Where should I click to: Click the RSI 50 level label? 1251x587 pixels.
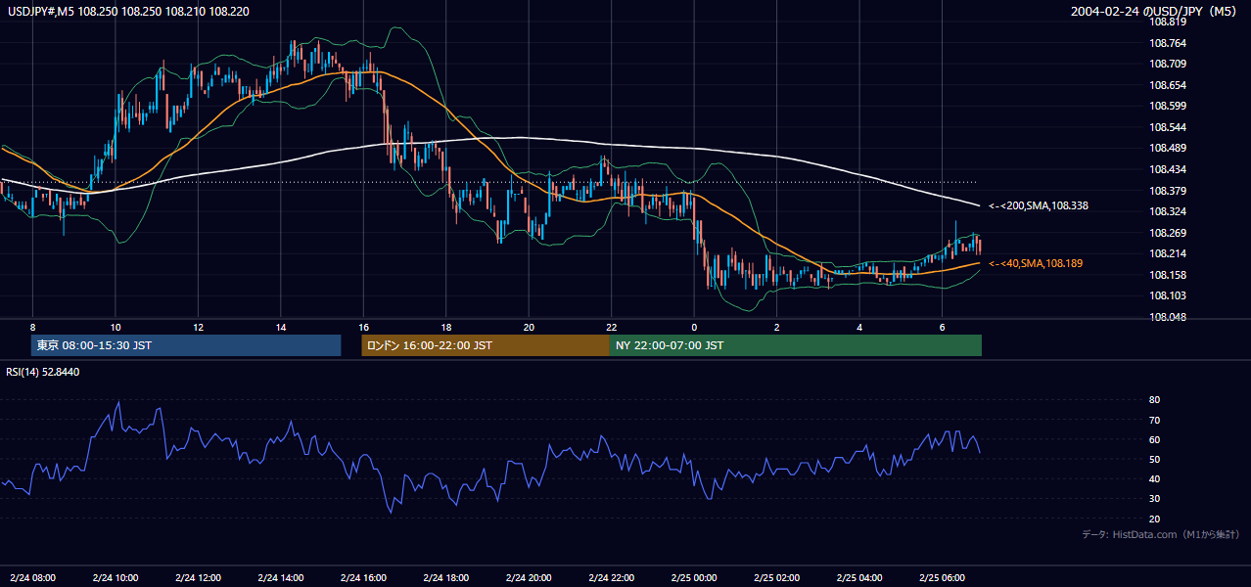[x=1154, y=460]
